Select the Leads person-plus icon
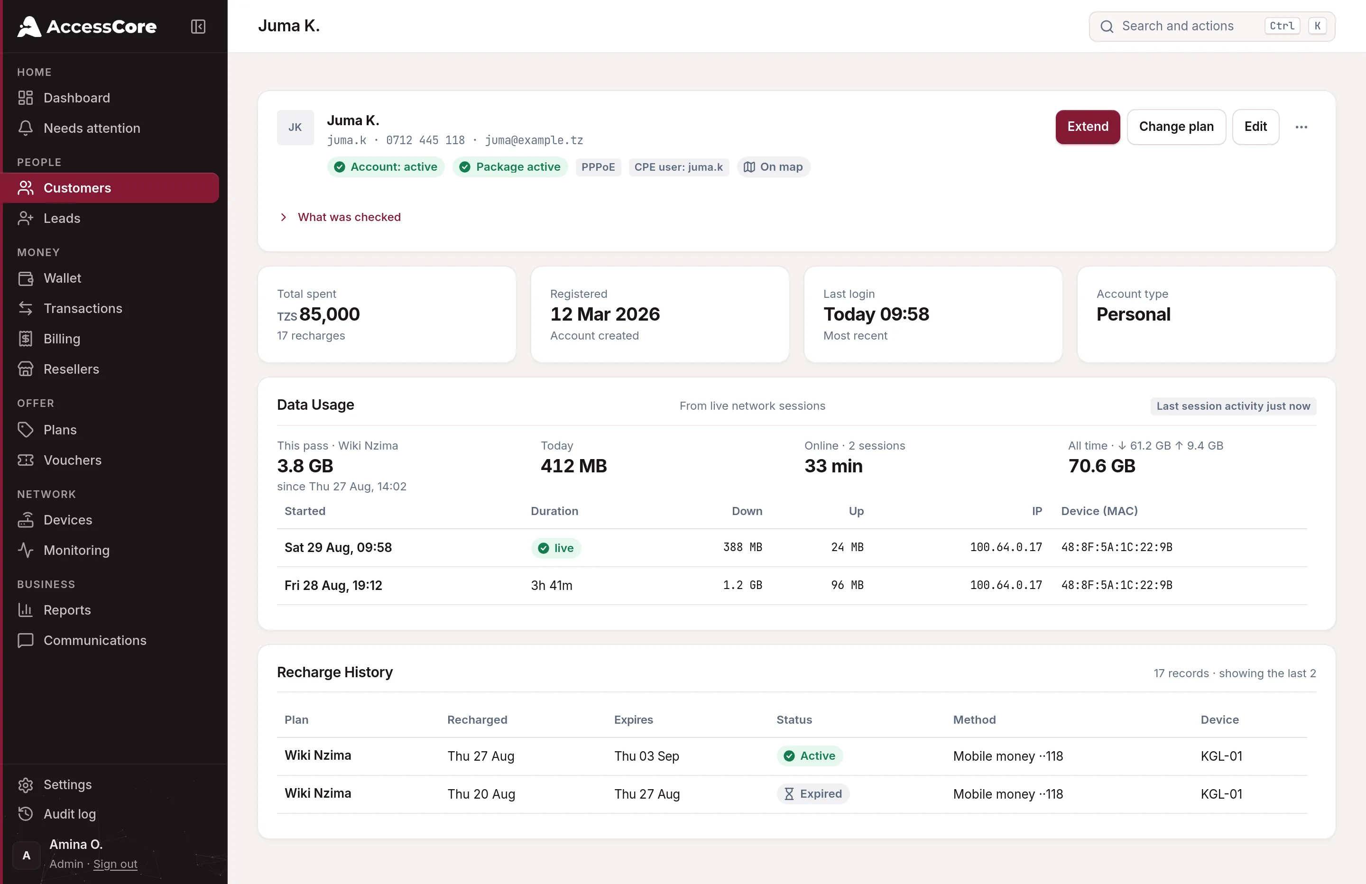Image resolution: width=1366 pixels, height=884 pixels. 25,218
